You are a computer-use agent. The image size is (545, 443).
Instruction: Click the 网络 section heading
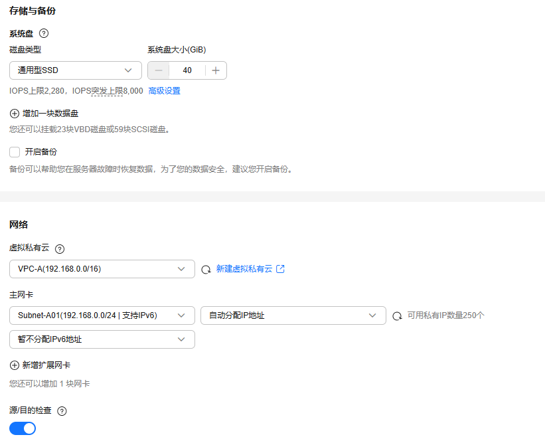coord(19,224)
